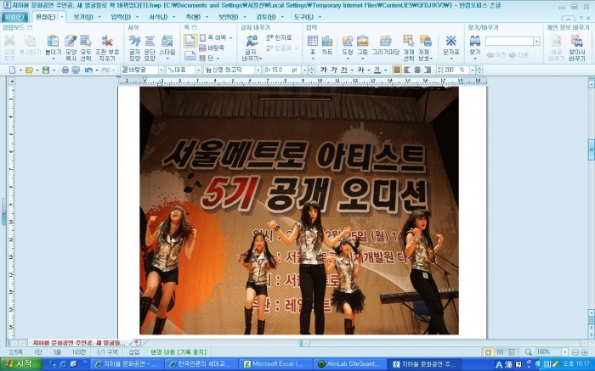This screenshot has height=371, width=595.
Task: Switch to Microsoft Excel in the taskbar
Action: [277, 364]
